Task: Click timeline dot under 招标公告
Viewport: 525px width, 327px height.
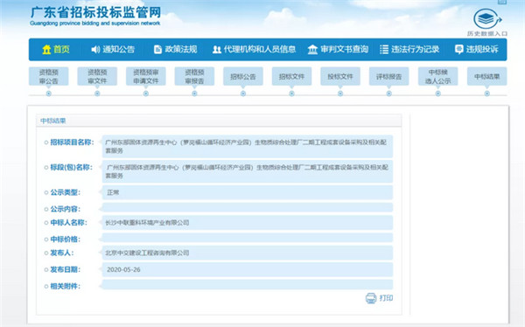Action: click(x=243, y=94)
